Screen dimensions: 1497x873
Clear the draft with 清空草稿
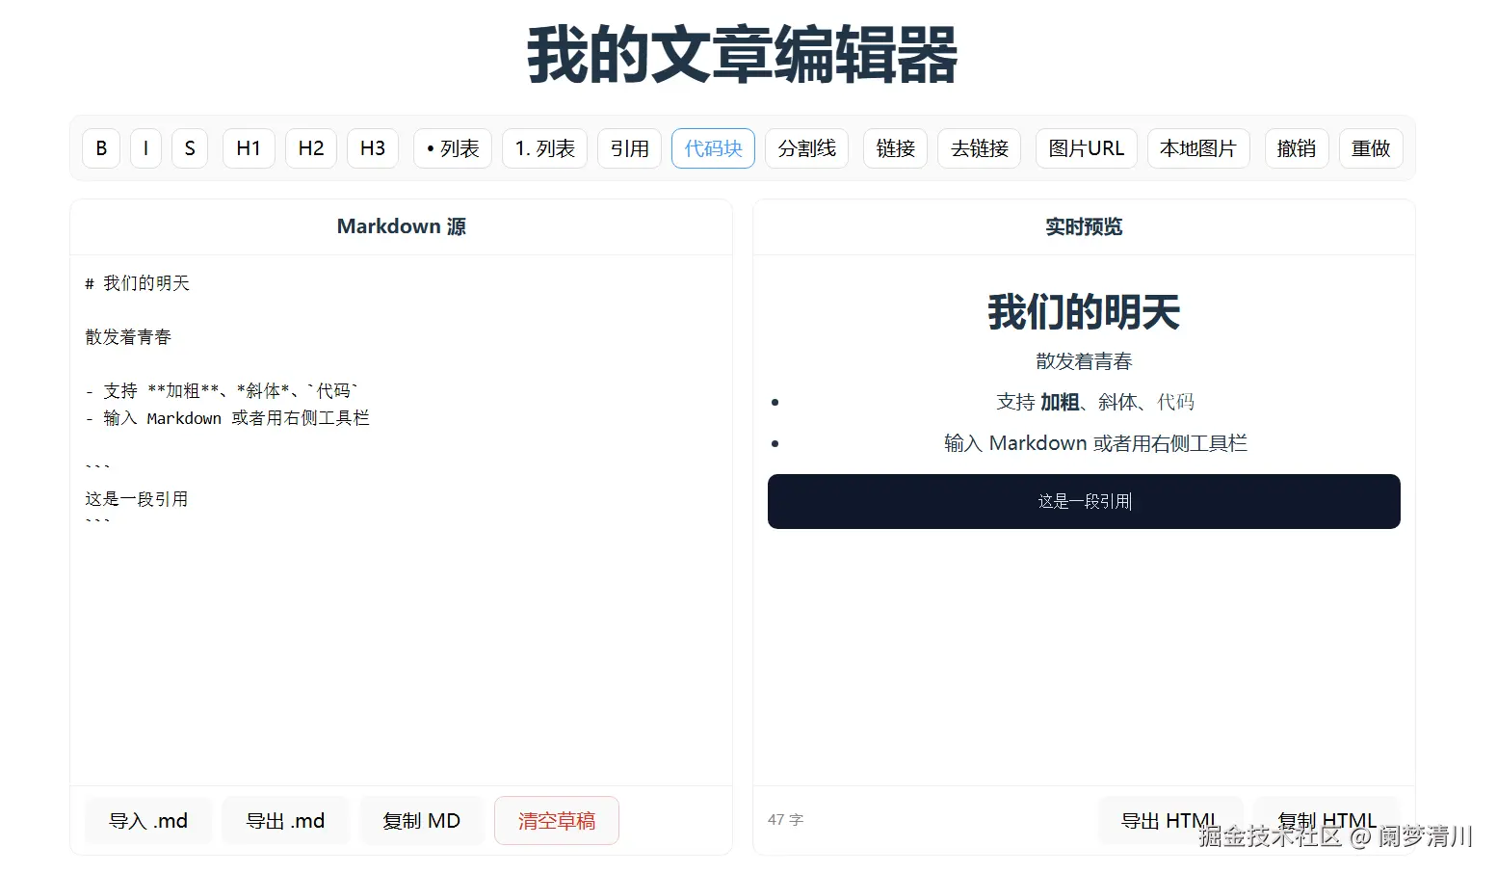point(557,821)
